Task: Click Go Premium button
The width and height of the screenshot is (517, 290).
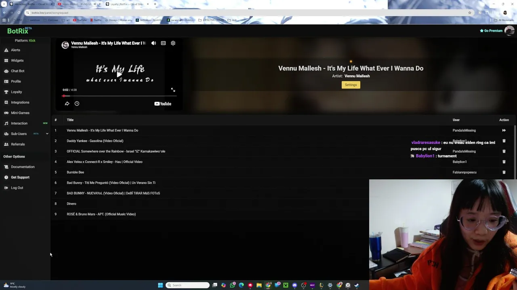Action: pos(491,31)
